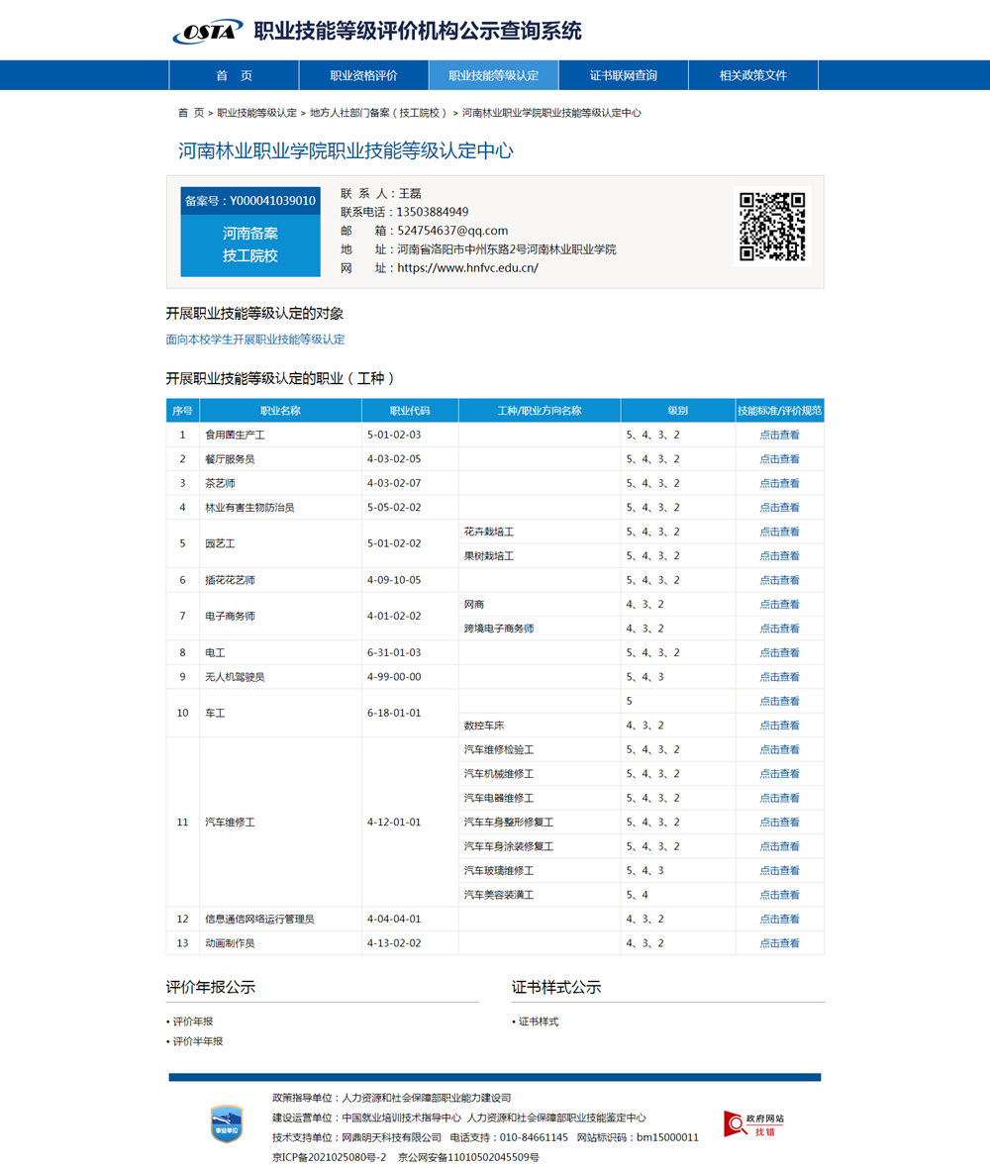Screen dimensions: 990x1167
Task: Click 职业技能等级认定 in the breadcrumb
Action: coord(247,113)
